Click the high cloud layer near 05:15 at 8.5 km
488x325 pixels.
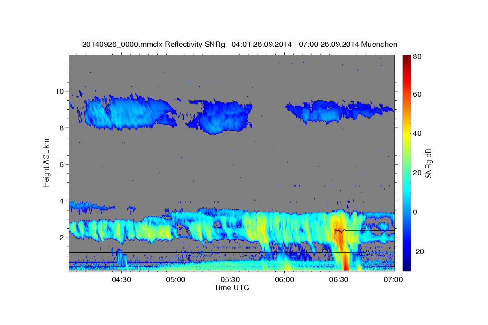[x=223, y=117]
